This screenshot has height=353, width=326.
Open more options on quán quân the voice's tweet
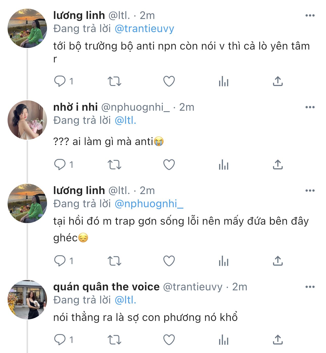pos(310,287)
